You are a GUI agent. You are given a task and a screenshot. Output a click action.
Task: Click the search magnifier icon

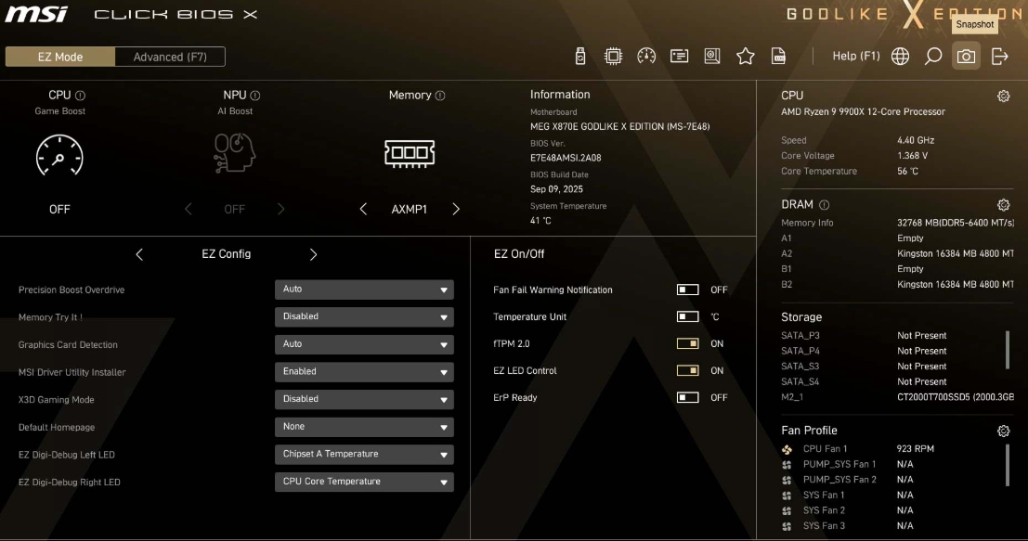[933, 57]
